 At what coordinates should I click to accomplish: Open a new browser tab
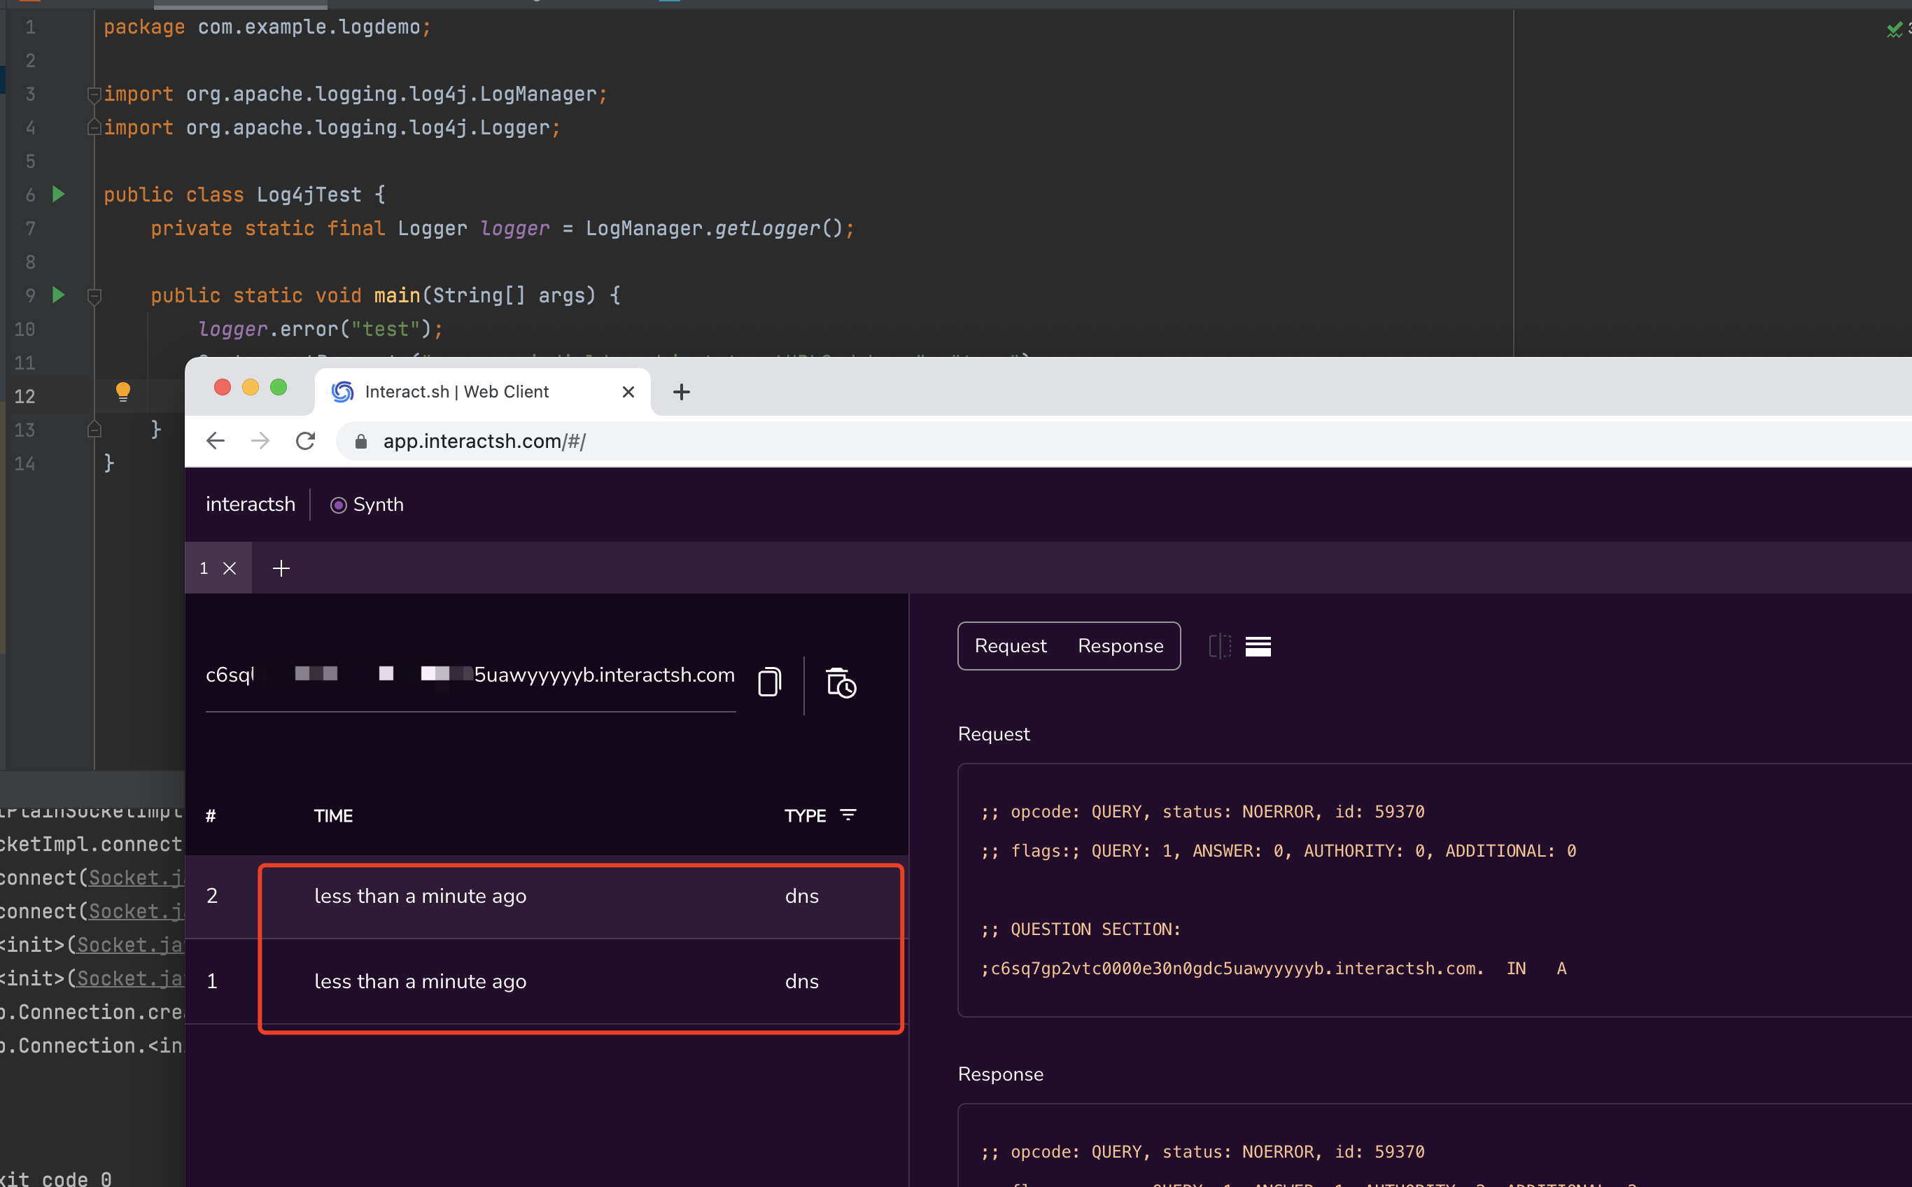tap(680, 392)
